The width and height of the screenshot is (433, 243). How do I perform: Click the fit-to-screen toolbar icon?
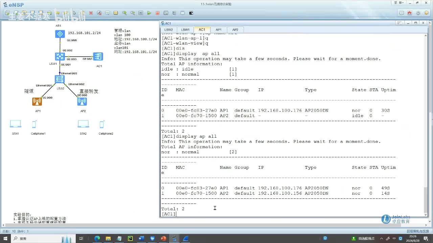141,13
